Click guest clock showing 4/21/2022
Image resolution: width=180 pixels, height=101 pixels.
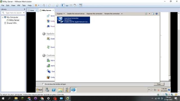click(164, 90)
